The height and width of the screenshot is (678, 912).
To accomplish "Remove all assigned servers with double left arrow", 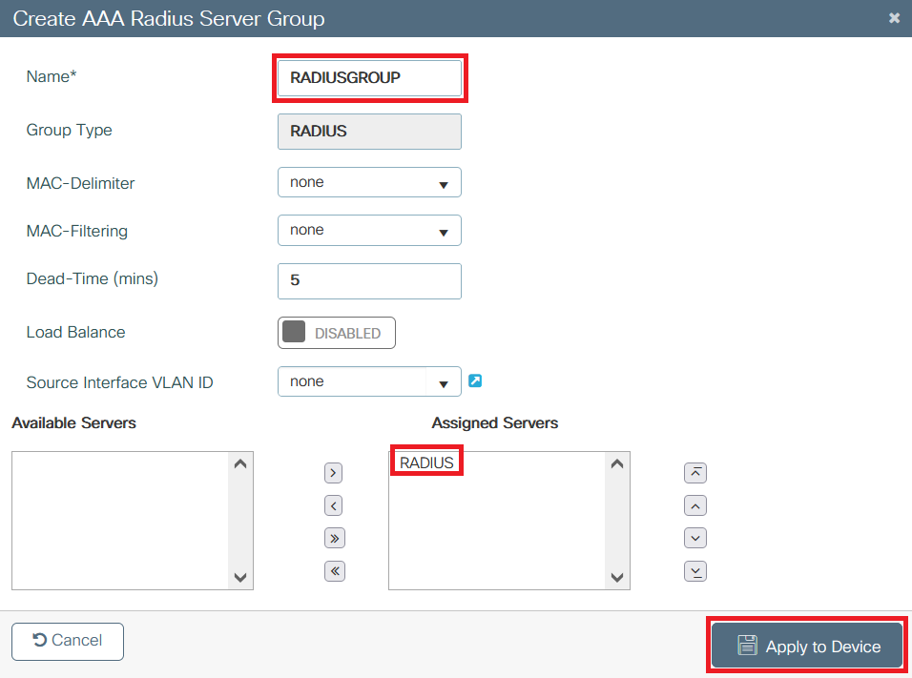I will [x=333, y=570].
